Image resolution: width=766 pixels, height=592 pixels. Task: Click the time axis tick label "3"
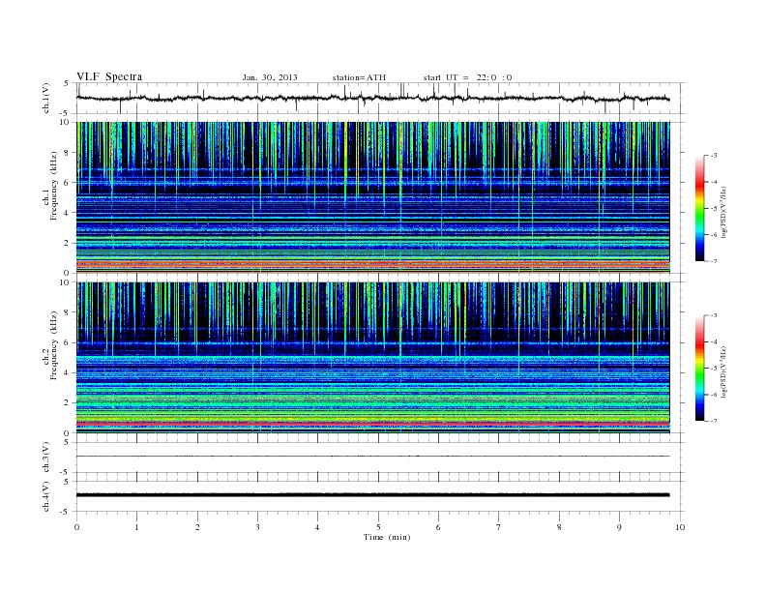pos(257,527)
